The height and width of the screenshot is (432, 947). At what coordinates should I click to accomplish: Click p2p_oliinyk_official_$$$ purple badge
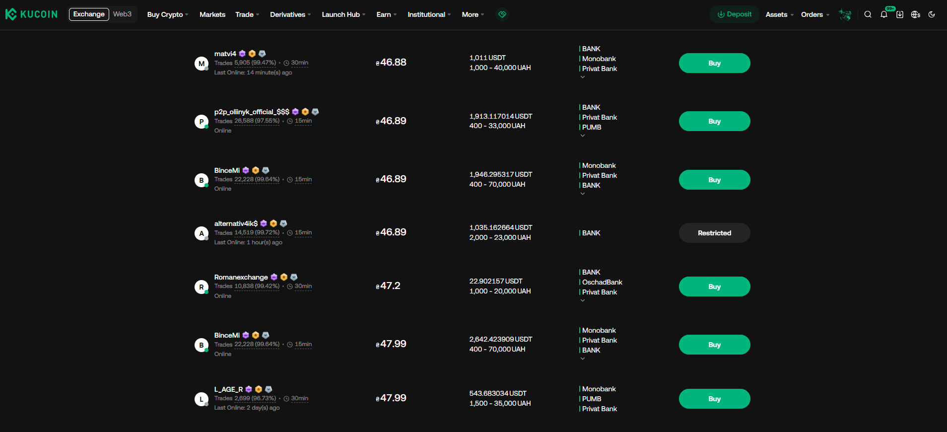click(295, 112)
